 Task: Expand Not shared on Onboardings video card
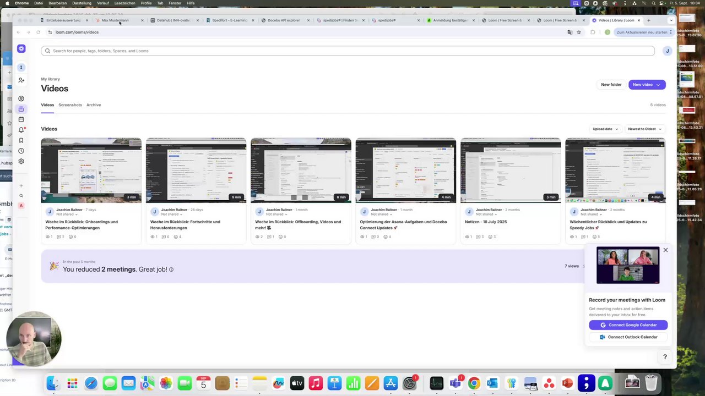tap(67, 215)
